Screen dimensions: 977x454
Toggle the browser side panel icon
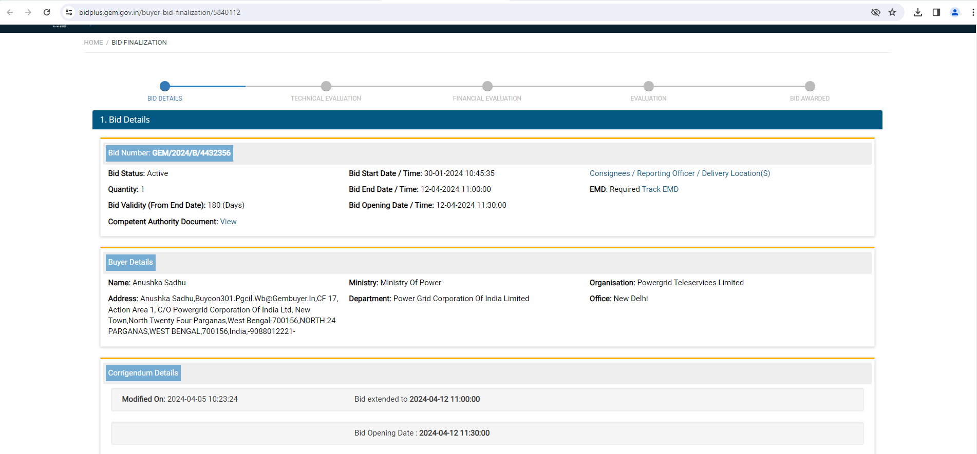click(x=936, y=12)
